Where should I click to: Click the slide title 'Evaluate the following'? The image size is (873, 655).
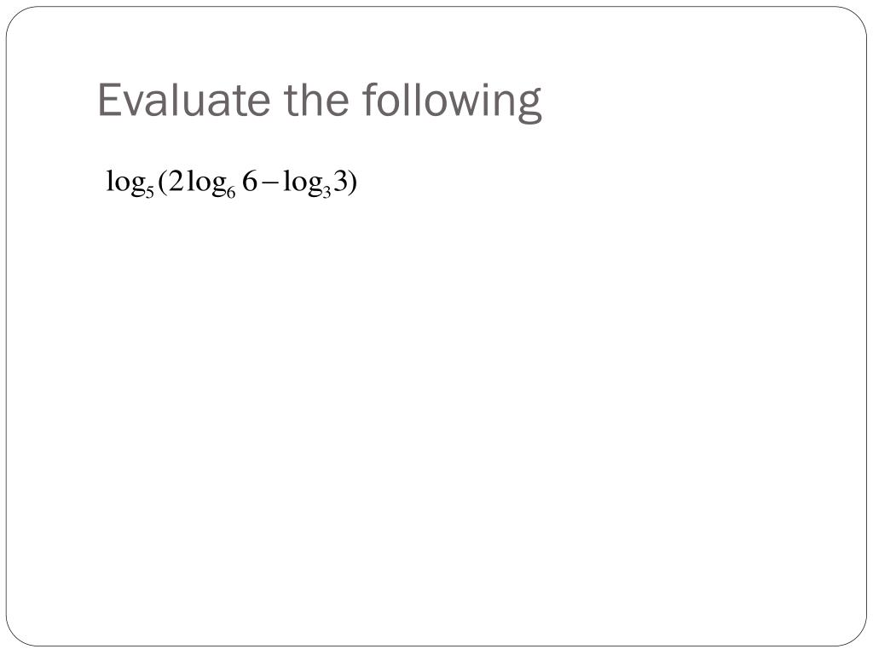(320, 101)
